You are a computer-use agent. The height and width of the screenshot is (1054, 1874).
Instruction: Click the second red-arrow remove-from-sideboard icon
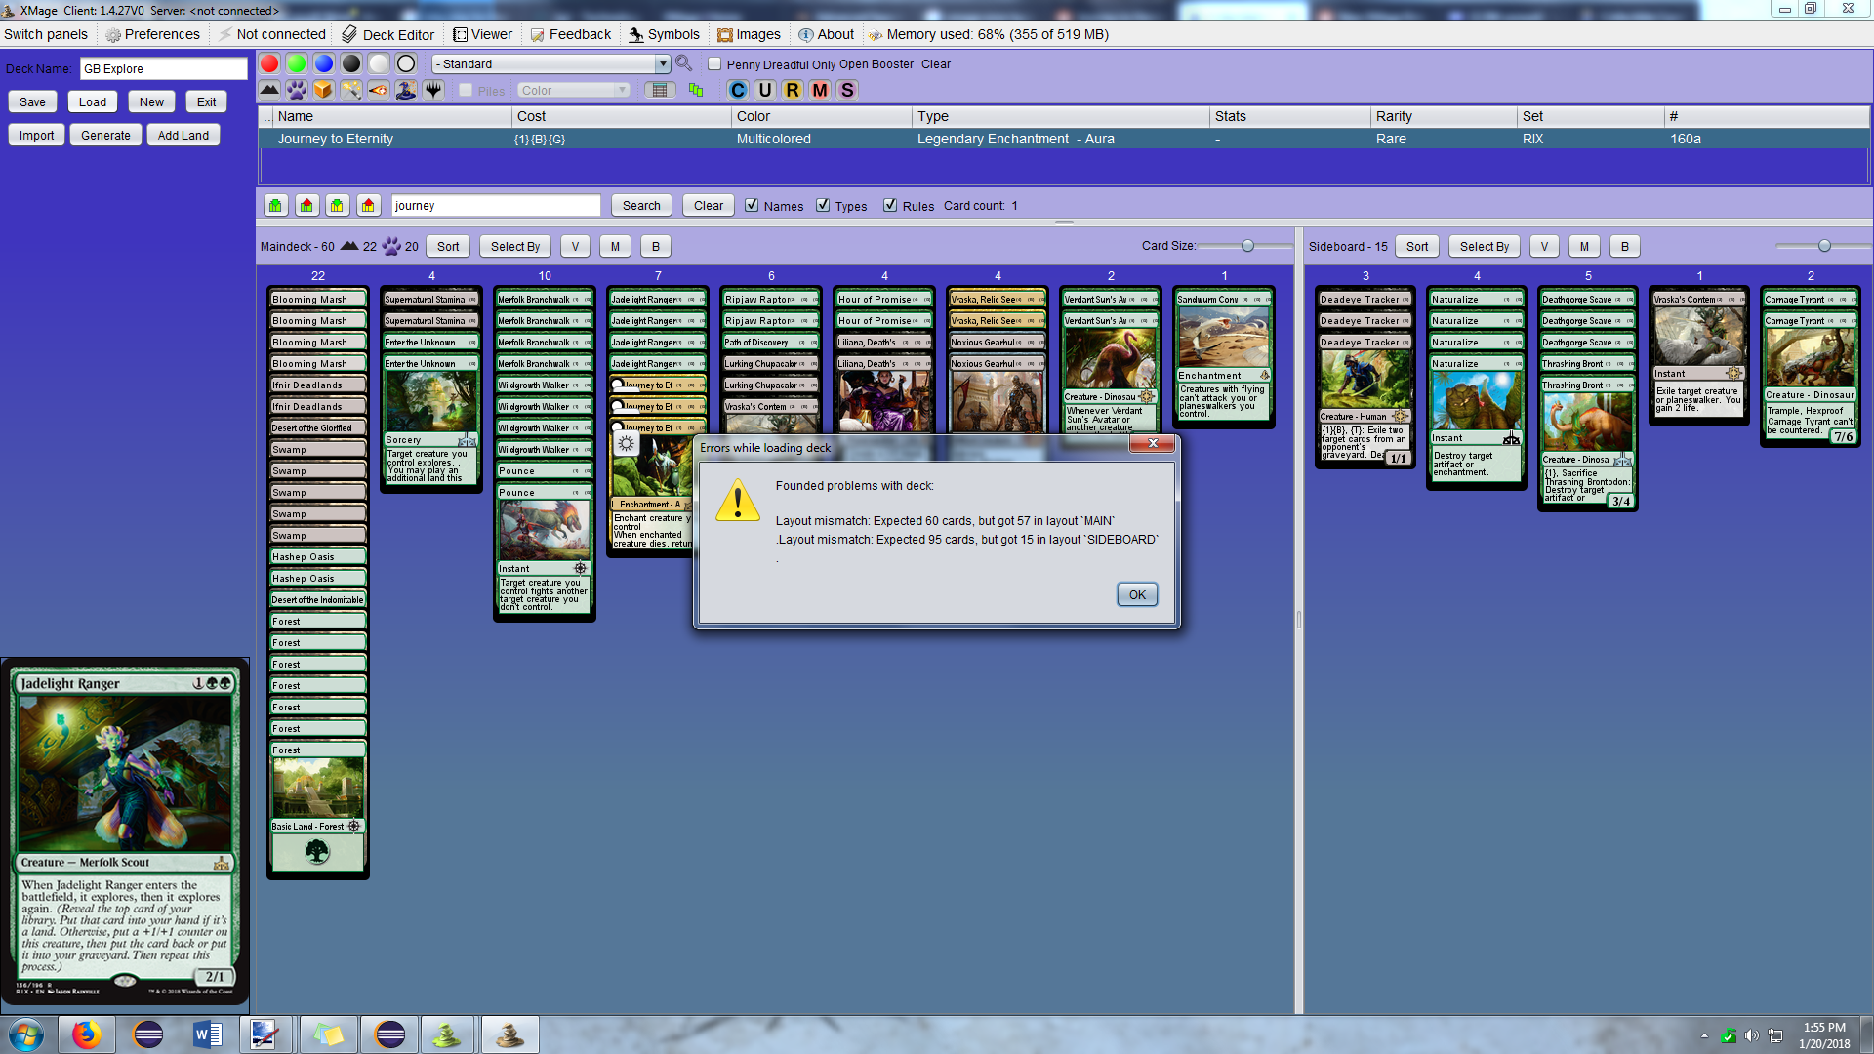(x=368, y=205)
